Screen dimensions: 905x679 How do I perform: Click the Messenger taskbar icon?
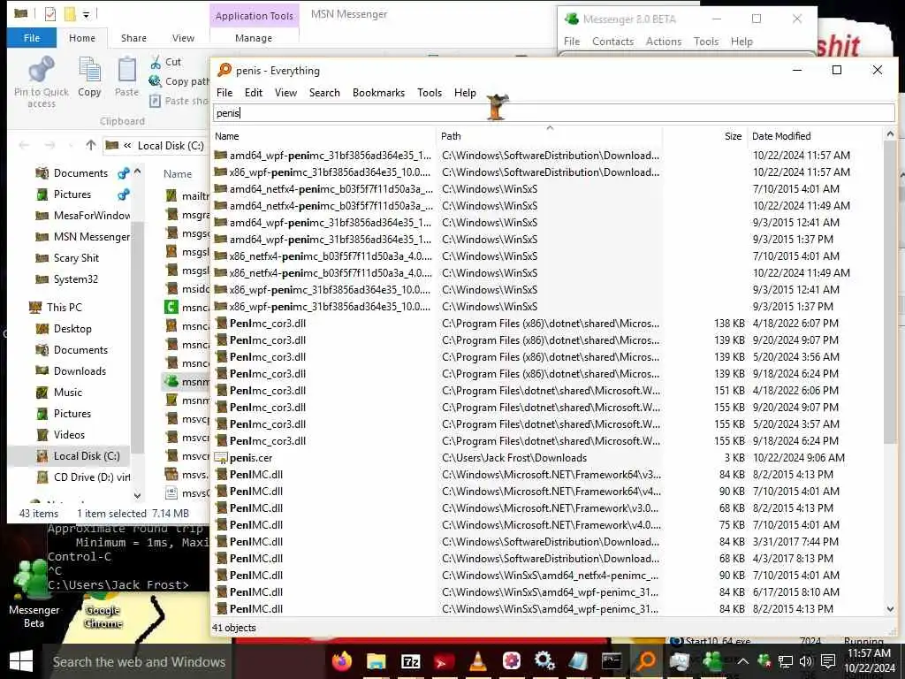[713, 660]
